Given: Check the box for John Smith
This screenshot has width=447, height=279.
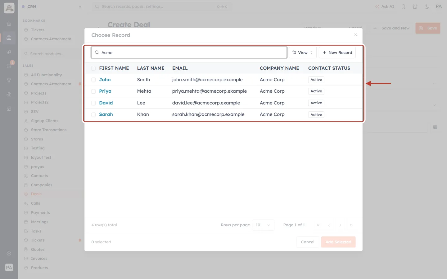Looking at the screenshot, I should pyautogui.click(x=93, y=80).
